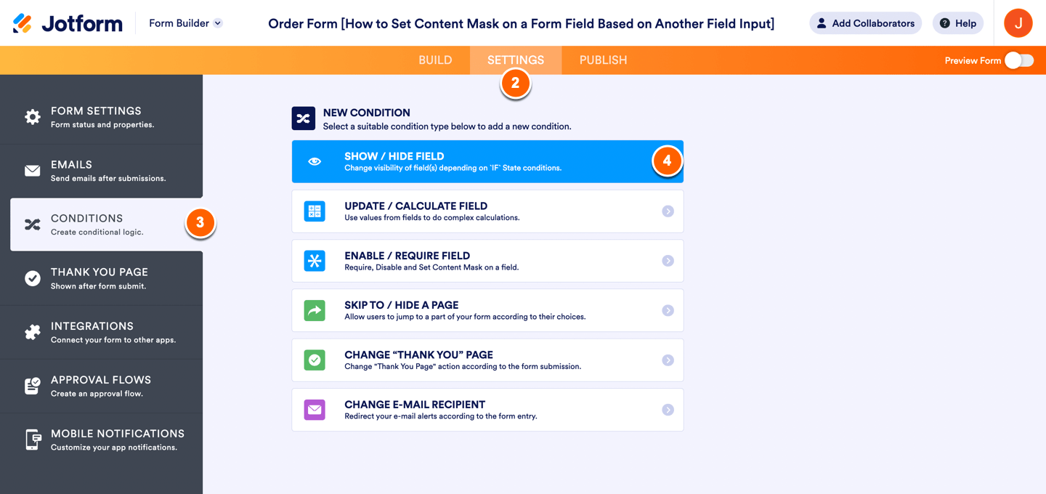The height and width of the screenshot is (494, 1046).
Task: Expand the Skip To / Hide a Page arrow
Action: click(668, 310)
